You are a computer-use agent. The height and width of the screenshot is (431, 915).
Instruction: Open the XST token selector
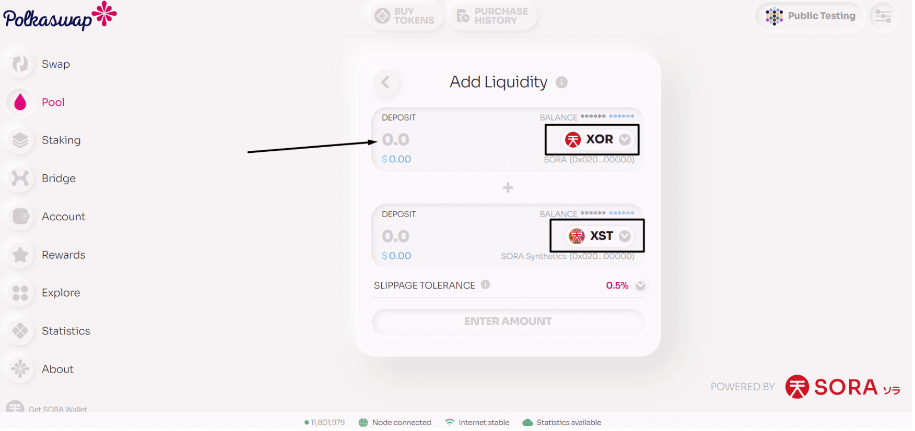(x=600, y=236)
